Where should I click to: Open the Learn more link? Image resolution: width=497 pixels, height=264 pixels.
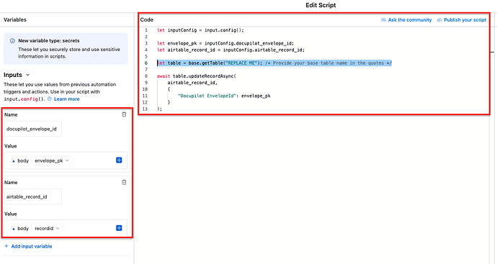click(x=66, y=99)
